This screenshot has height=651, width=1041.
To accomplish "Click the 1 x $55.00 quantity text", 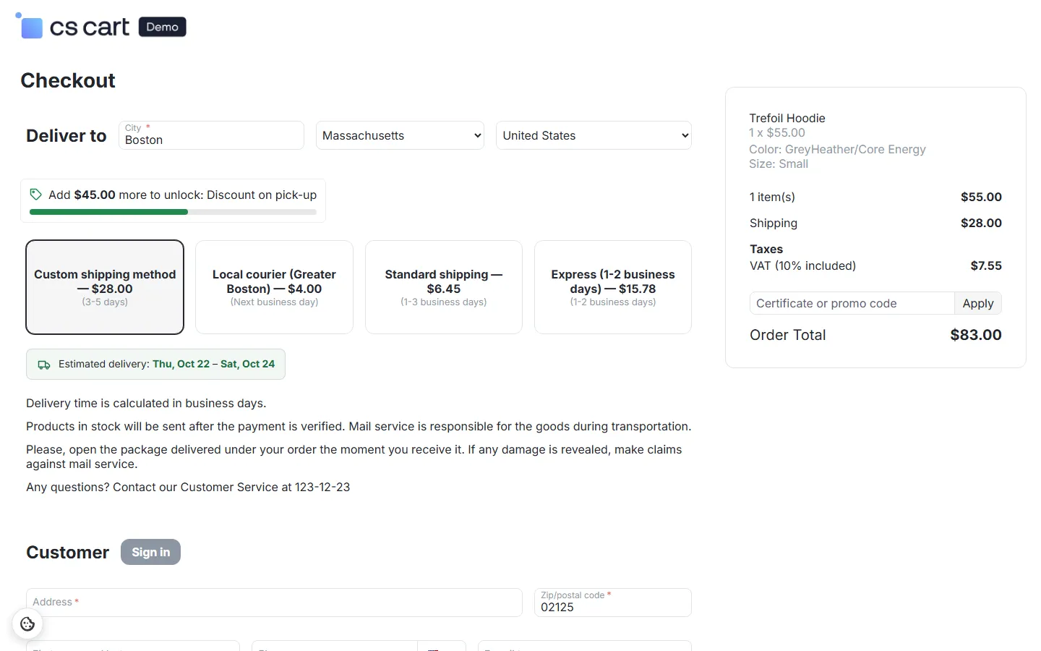I will (x=777, y=132).
